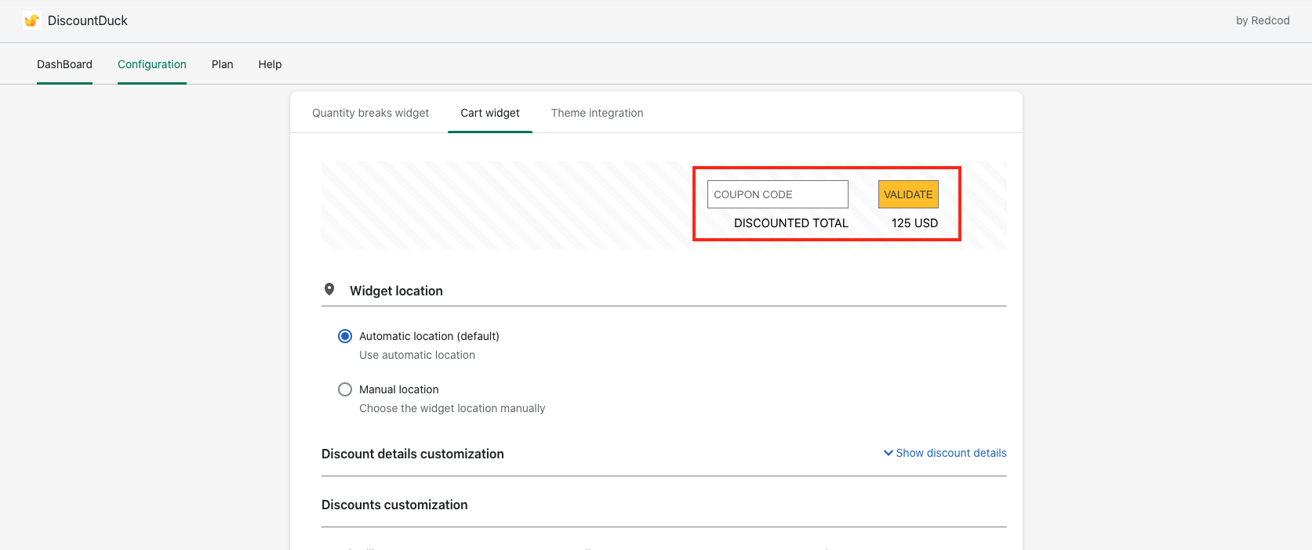Choose the Manual location radio option

pos(345,389)
